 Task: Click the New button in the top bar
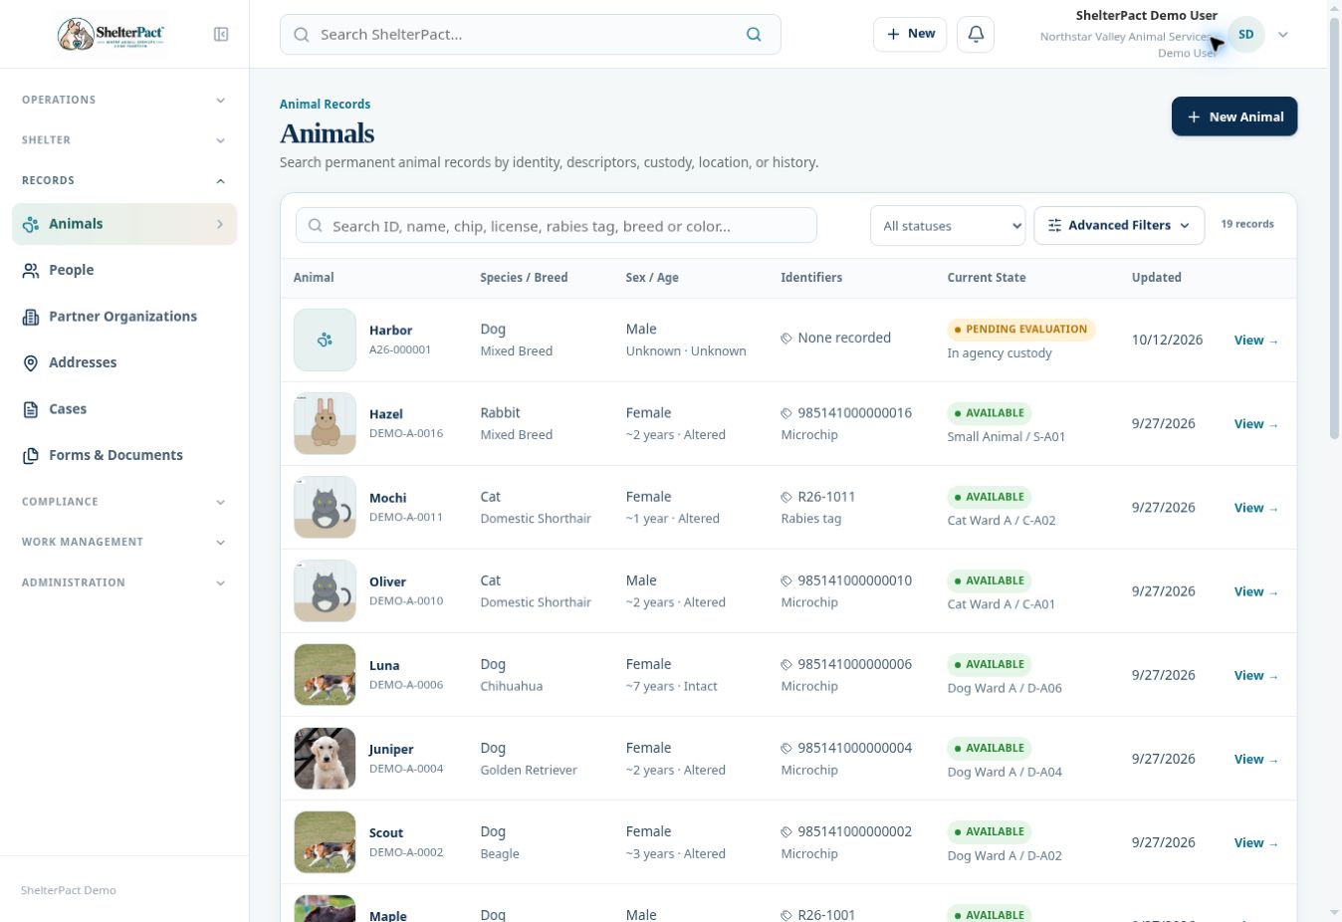[x=910, y=34]
